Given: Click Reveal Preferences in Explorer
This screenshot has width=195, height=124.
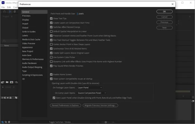Looking at the screenshot, I should (x=65, y=105).
